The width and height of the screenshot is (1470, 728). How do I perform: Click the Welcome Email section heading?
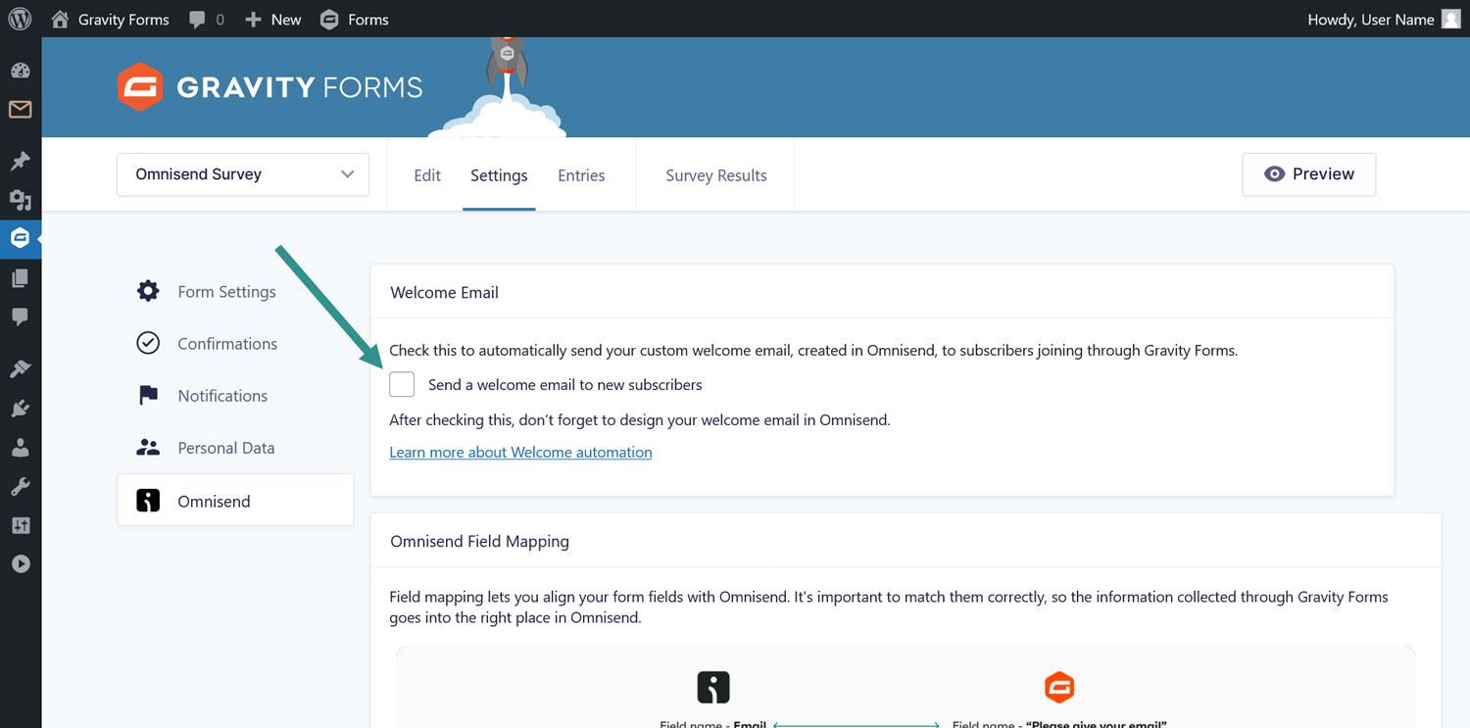tap(444, 292)
